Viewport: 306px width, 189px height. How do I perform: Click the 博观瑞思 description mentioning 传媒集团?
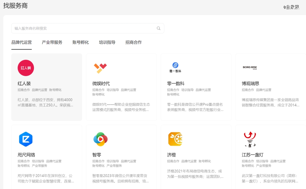(x=271, y=102)
